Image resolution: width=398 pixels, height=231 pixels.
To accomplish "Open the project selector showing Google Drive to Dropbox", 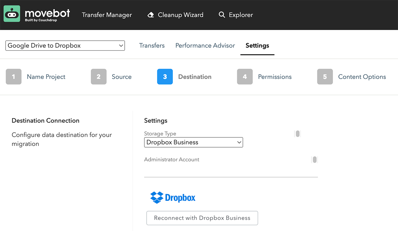I will (65, 45).
